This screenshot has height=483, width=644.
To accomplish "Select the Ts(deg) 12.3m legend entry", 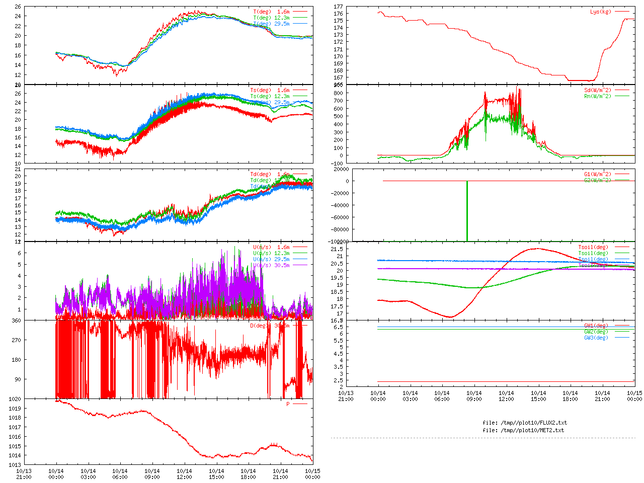I will coord(270,97).
